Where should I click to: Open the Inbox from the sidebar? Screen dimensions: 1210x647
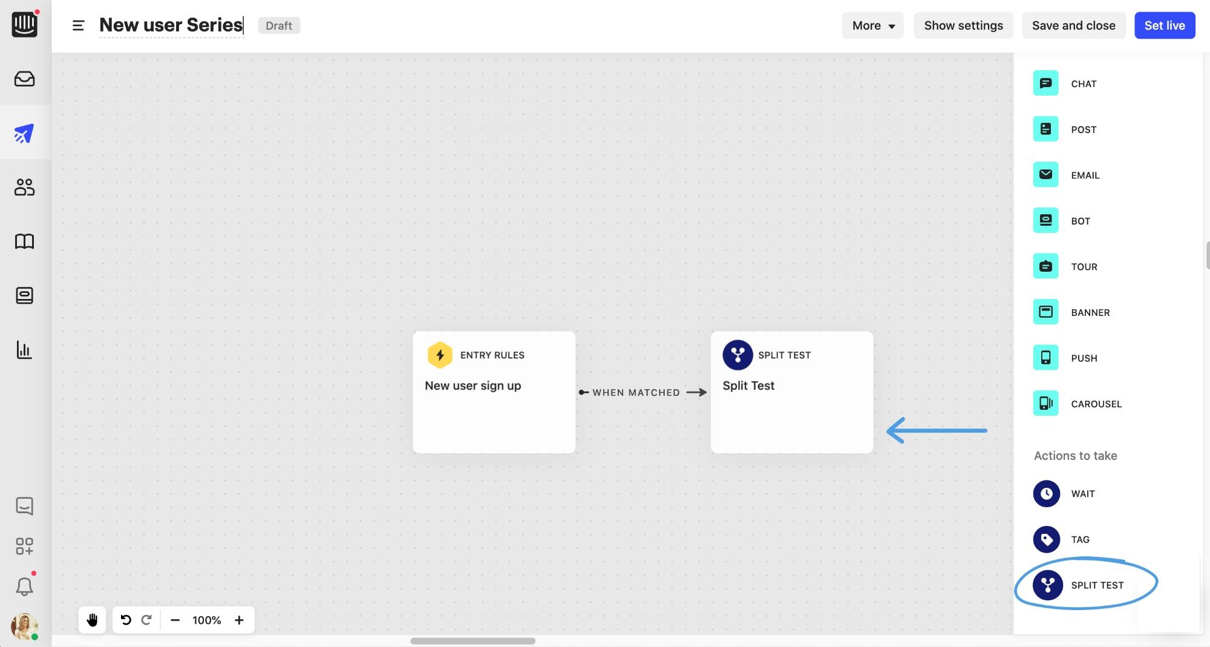(24, 79)
